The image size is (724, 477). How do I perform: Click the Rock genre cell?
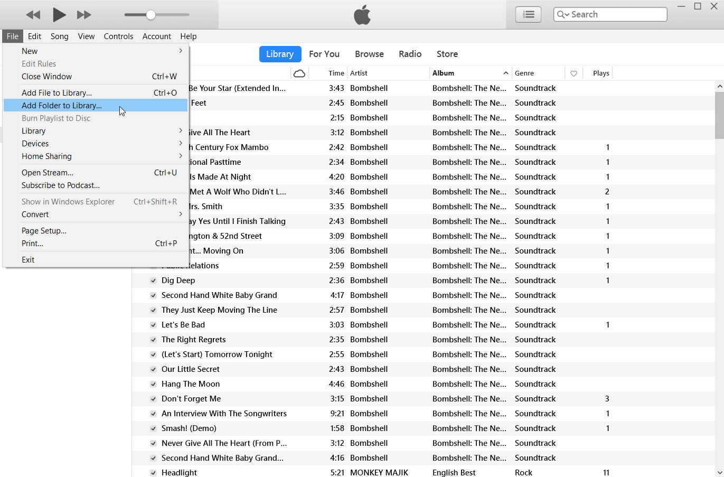tap(524, 473)
